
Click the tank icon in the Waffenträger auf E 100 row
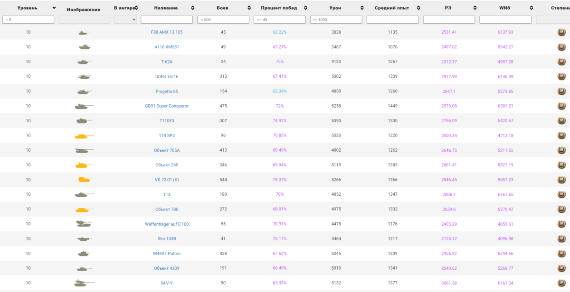pyautogui.click(x=84, y=224)
